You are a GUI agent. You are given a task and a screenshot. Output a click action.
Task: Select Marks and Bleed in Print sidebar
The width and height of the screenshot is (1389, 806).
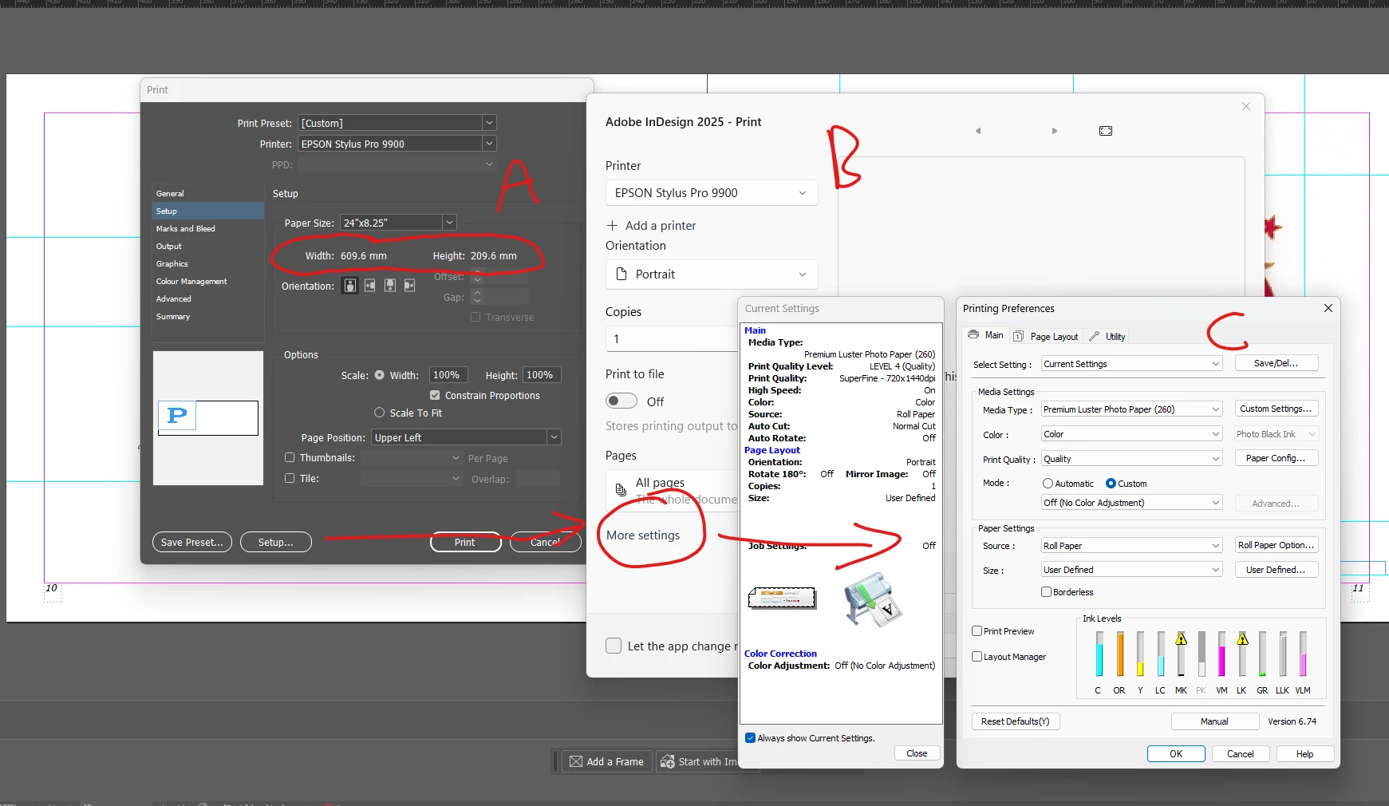pyautogui.click(x=208, y=228)
